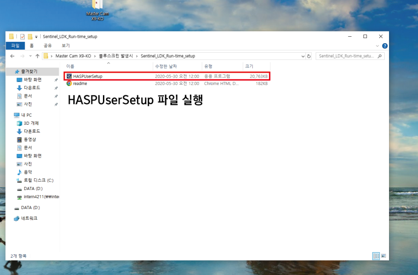Open the Help question mark icon
418x275 pixels.
pos(385,46)
